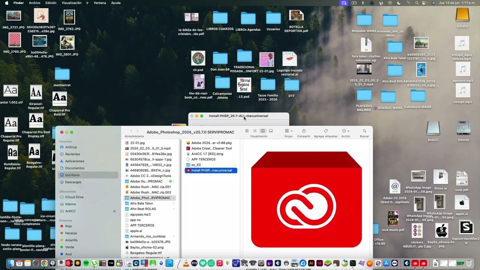Expand Afro Beat ROLAS folder in column
Image resolution: width=480 pixels, height=270 pixels.
pos(174,209)
